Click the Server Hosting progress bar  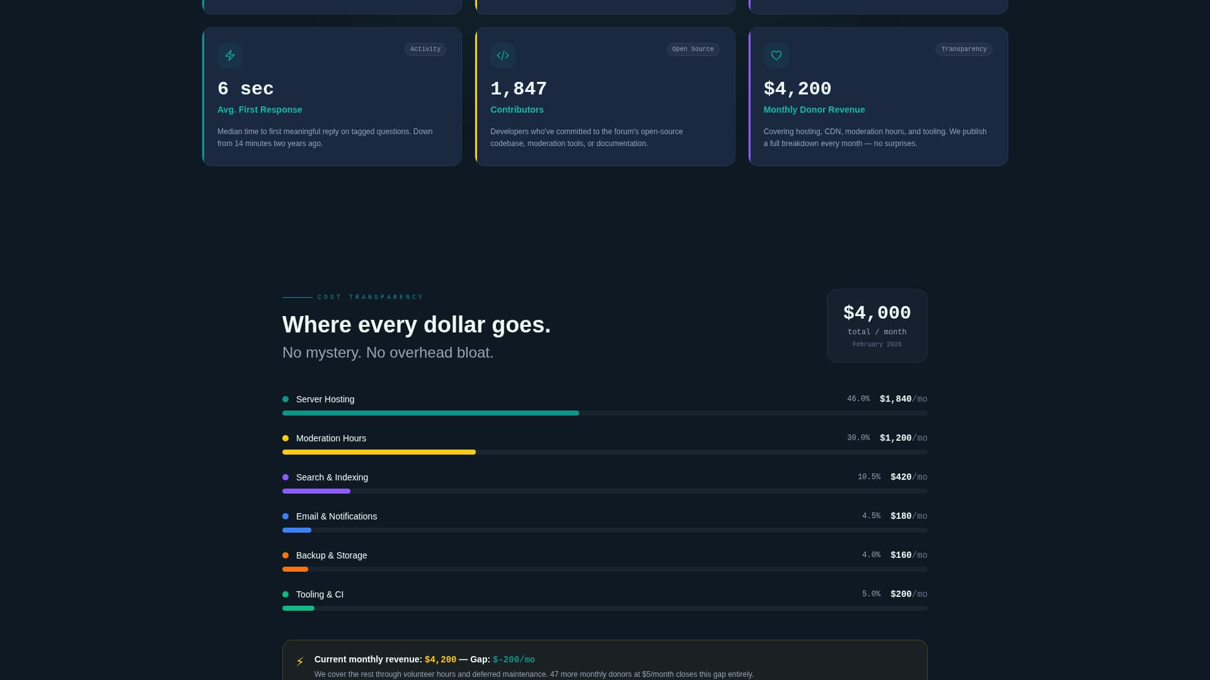click(430, 413)
